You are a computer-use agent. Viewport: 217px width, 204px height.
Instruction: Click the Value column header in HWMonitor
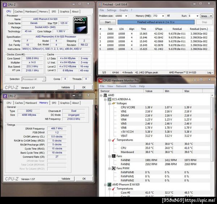tap(153, 91)
